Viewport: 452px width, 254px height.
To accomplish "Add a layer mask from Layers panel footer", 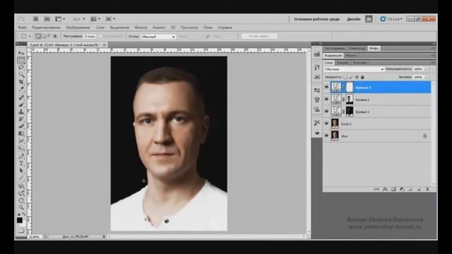I will tap(393, 189).
